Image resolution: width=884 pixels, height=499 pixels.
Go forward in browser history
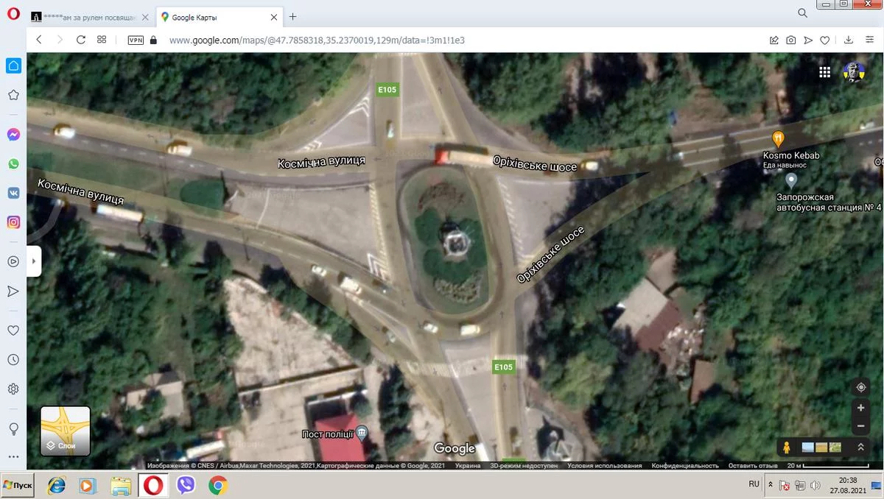click(60, 40)
